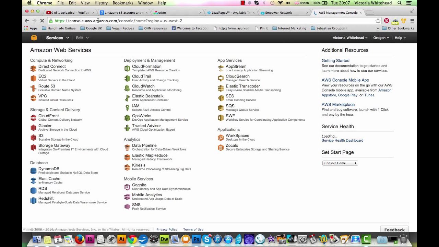Screen dimensions: 439x247
Task: Click the VPC service icon
Action: [33, 98]
